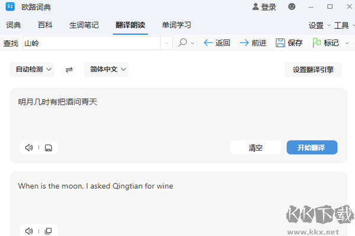Go back with the 返回 arrow
Screen dimensions: 355x236
(217, 42)
